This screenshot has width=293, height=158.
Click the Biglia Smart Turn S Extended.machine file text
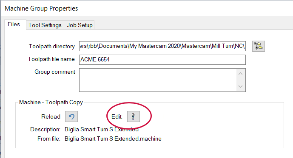point(113,139)
